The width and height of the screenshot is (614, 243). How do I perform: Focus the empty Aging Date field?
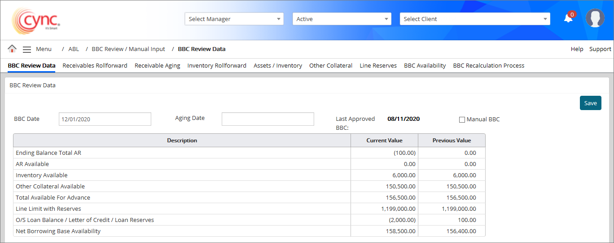click(268, 119)
